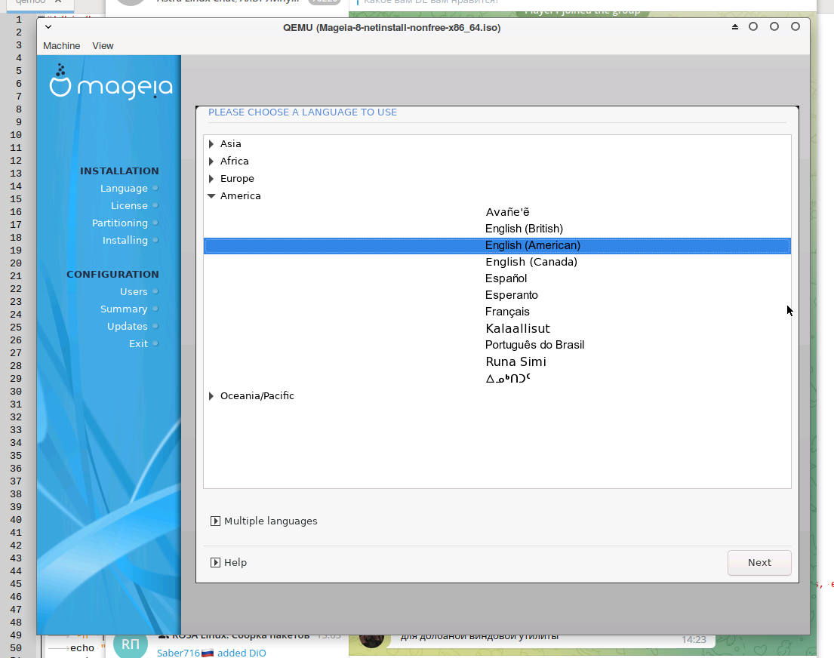
Task: Collapse the America language group
Action: tap(211, 196)
